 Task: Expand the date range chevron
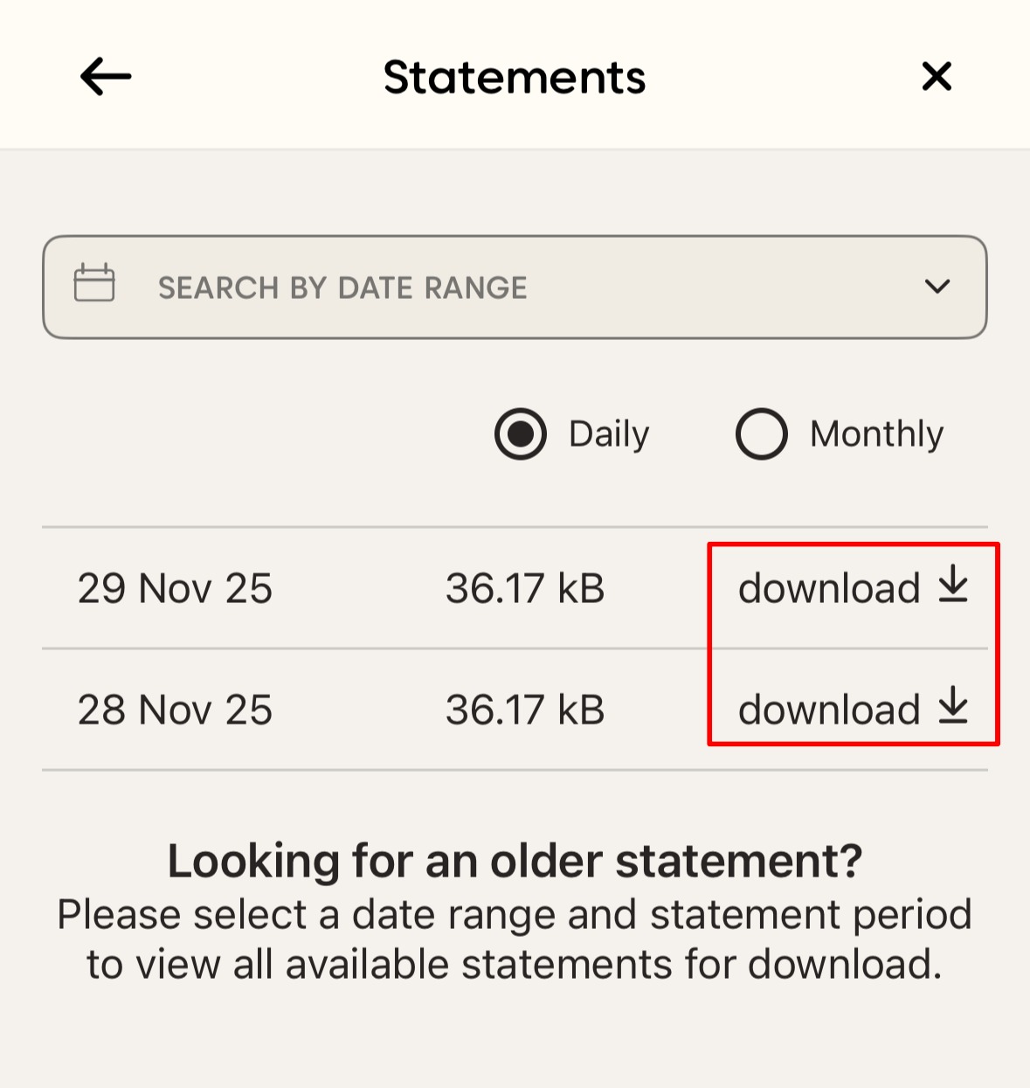pos(937,287)
